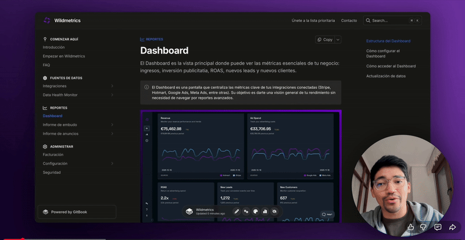Click the thumbs-down dislike icon
The width and height of the screenshot is (465, 240).
pos(424,227)
